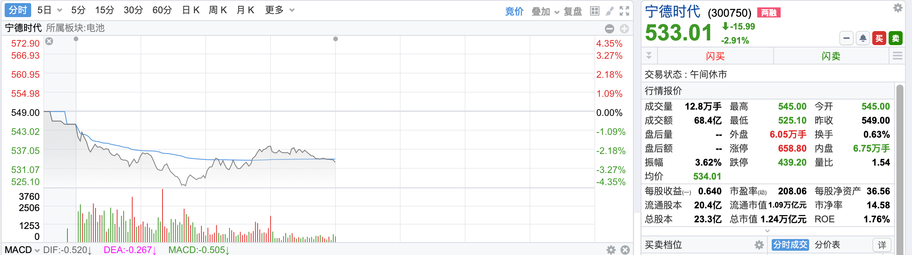Switch to 月K monthly chart
This screenshot has height=255, width=912.
pos(245,10)
